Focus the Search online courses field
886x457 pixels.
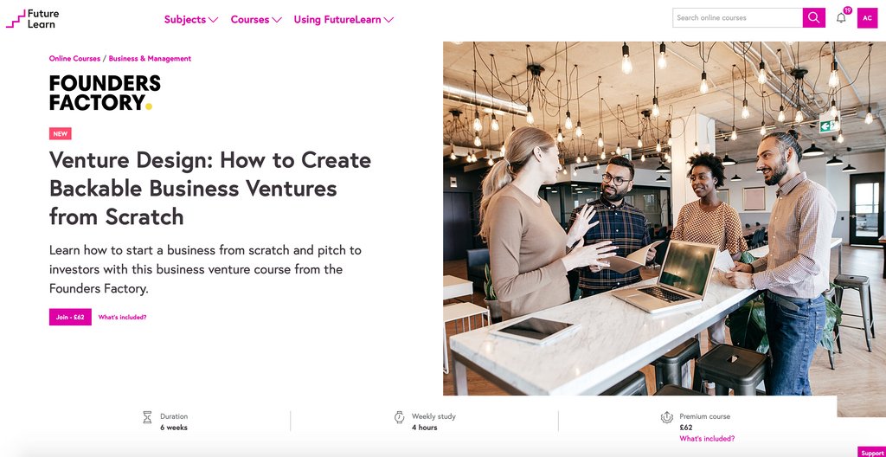tap(737, 17)
